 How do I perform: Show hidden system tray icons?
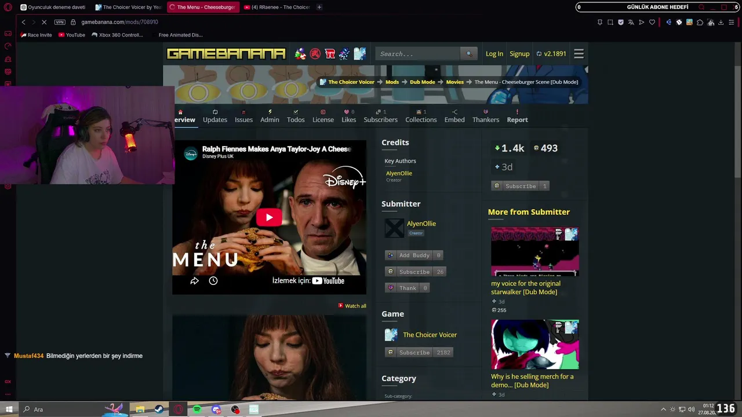pyautogui.click(x=664, y=409)
